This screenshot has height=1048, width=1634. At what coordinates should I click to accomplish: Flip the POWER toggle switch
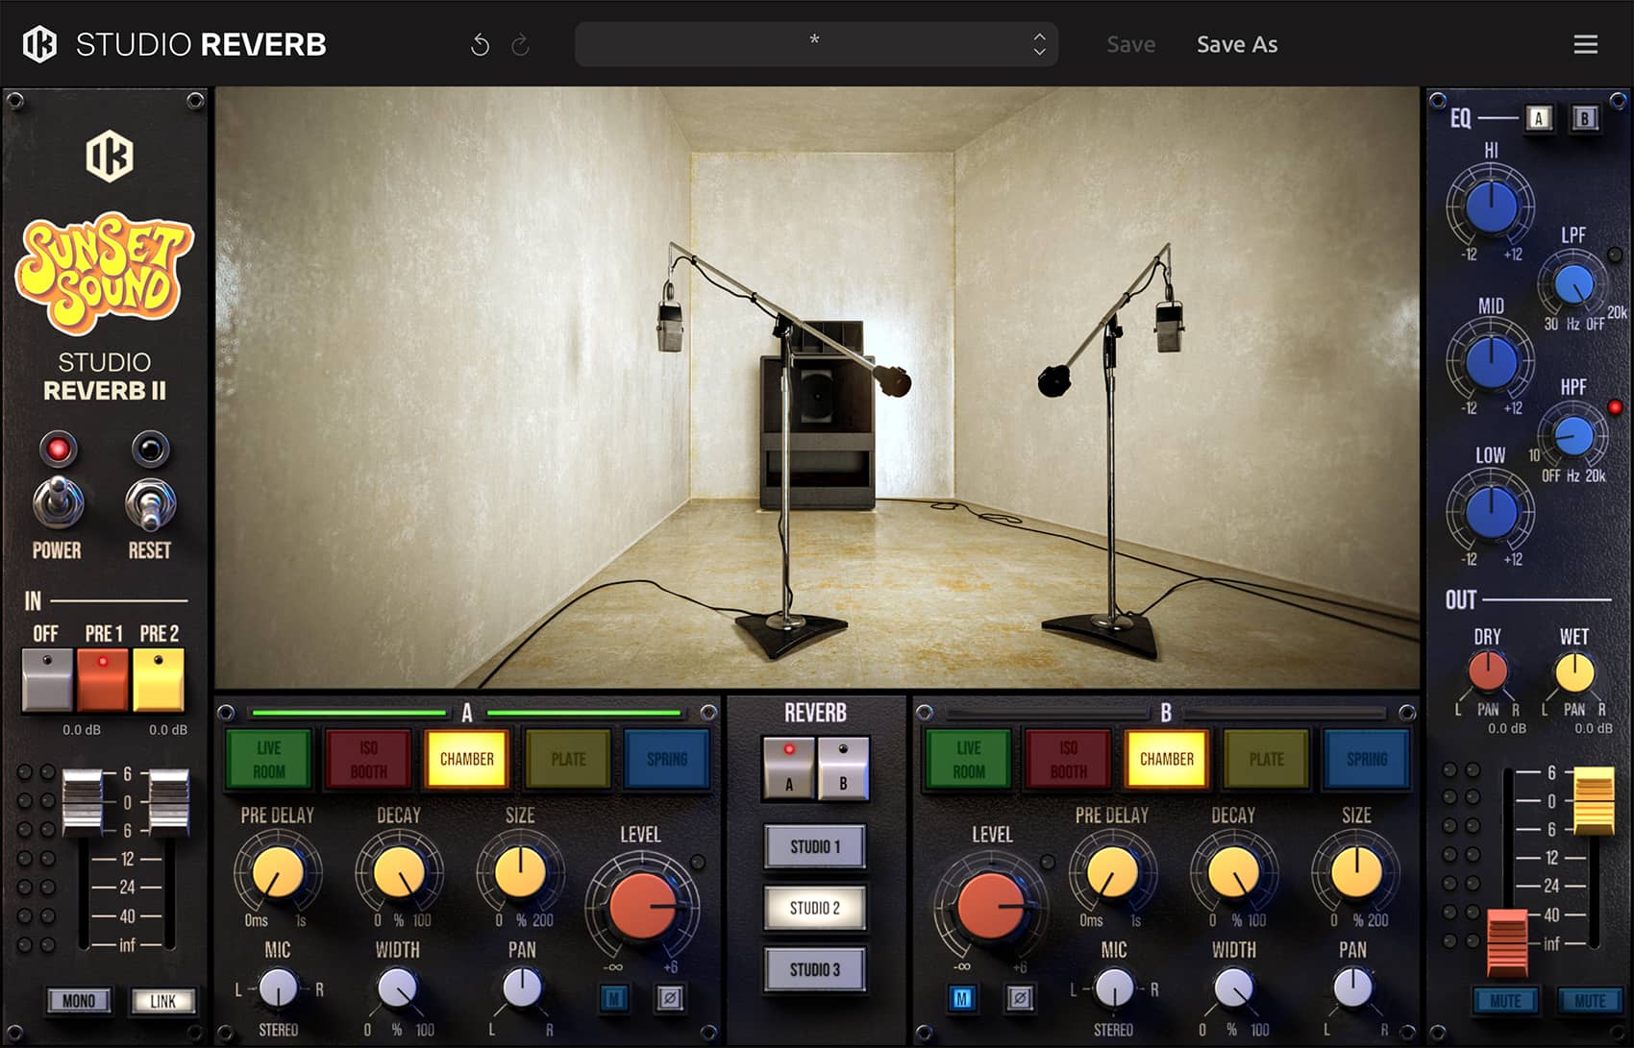(x=58, y=502)
